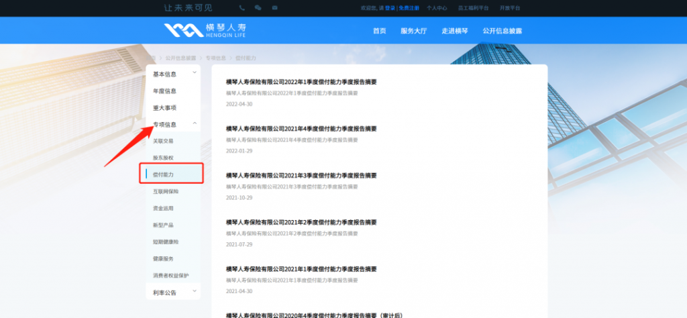Image resolution: width=687 pixels, height=318 pixels.
Task: Click the Hengqin Life logo
Action: [x=205, y=30]
